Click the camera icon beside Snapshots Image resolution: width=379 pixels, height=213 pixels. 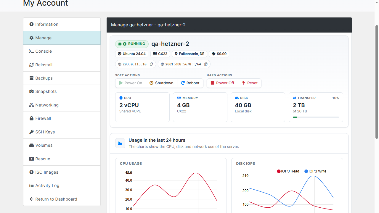[31, 91]
